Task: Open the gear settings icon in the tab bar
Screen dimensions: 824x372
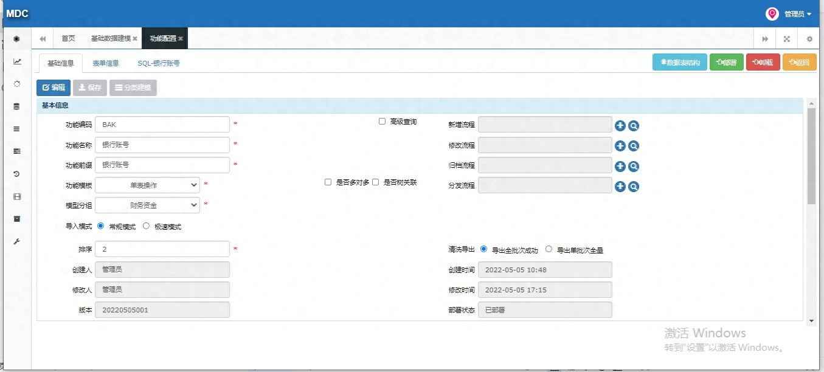Action: pyautogui.click(x=809, y=39)
